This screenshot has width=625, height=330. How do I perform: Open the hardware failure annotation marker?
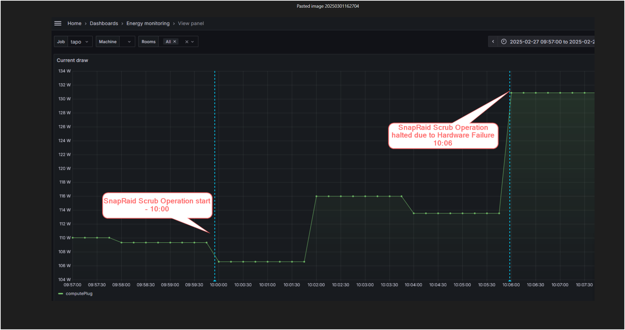point(510,281)
